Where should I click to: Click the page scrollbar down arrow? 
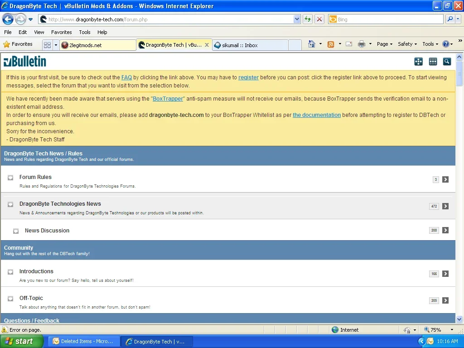pyautogui.click(x=459, y=319)
